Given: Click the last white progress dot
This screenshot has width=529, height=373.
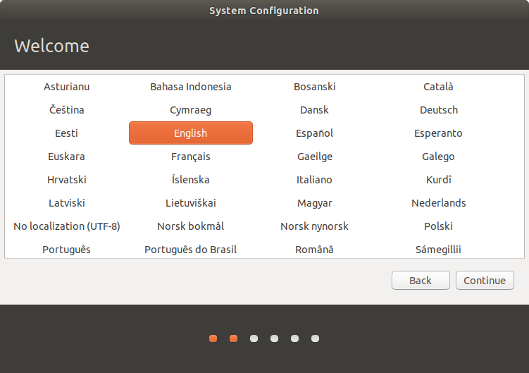Looking at the screenshot, I should point(315,338).
